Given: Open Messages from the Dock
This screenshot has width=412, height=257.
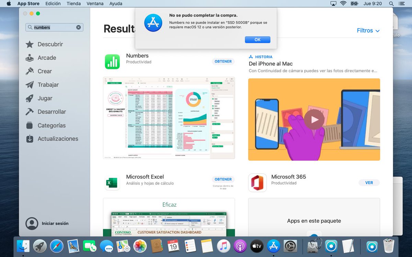Looking at the screenshot, I should [107, 246].
